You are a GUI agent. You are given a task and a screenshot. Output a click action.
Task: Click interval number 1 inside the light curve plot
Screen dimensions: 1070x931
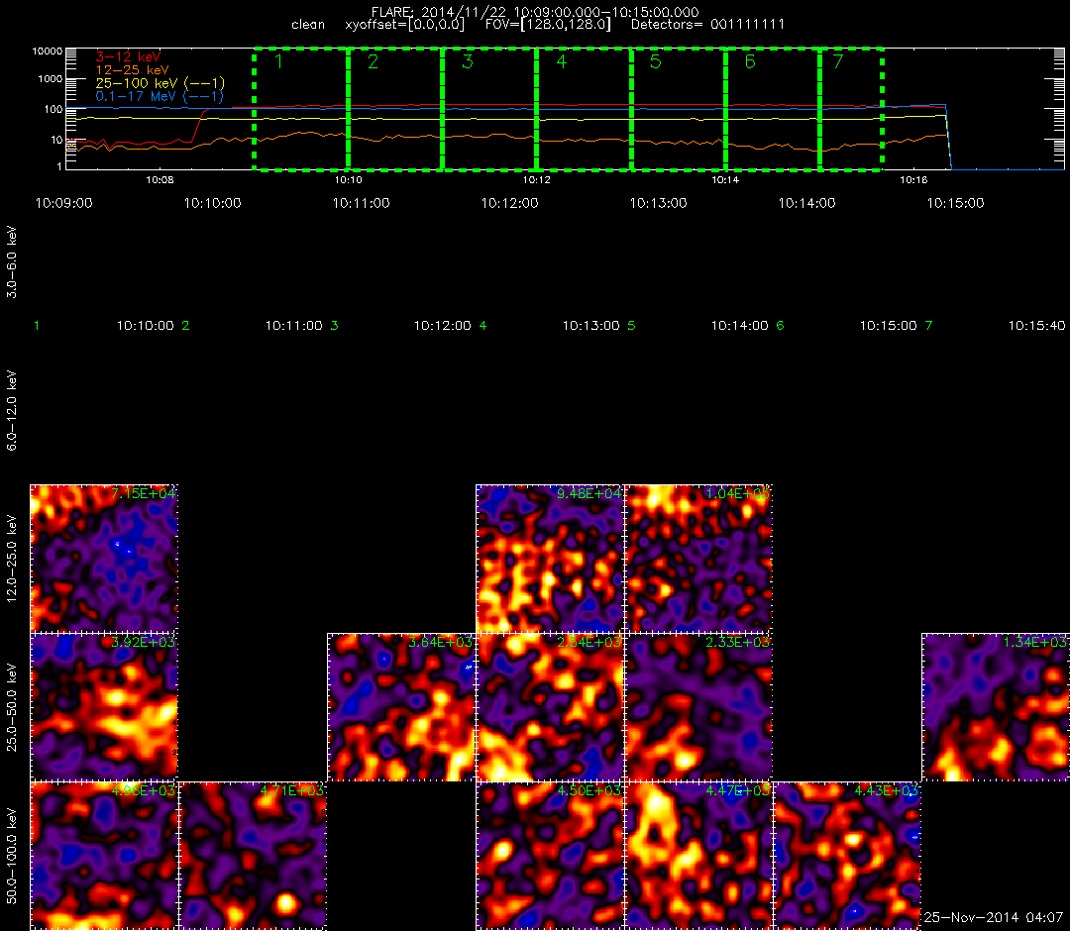tap(278, 61)
